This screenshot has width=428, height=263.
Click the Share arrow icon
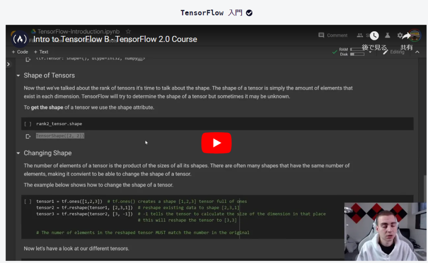coord(406,36)
